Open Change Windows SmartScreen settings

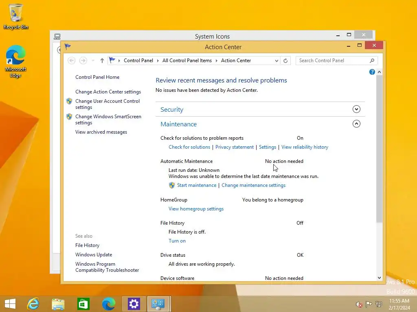(108, 119)
